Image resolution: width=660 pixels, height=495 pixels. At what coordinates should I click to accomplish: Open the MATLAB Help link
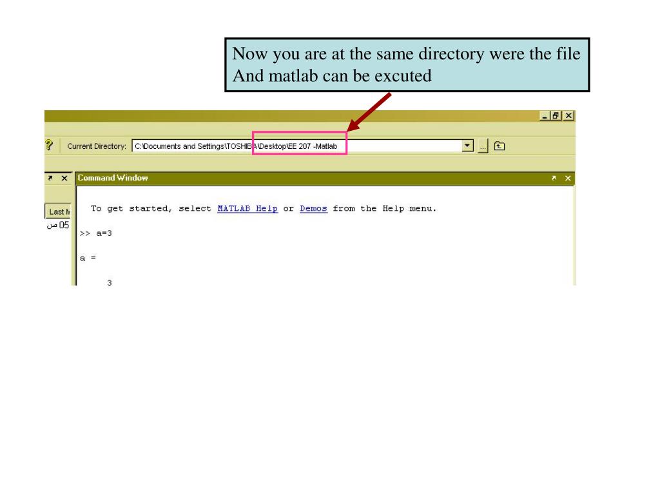click(x=247, y=208)
